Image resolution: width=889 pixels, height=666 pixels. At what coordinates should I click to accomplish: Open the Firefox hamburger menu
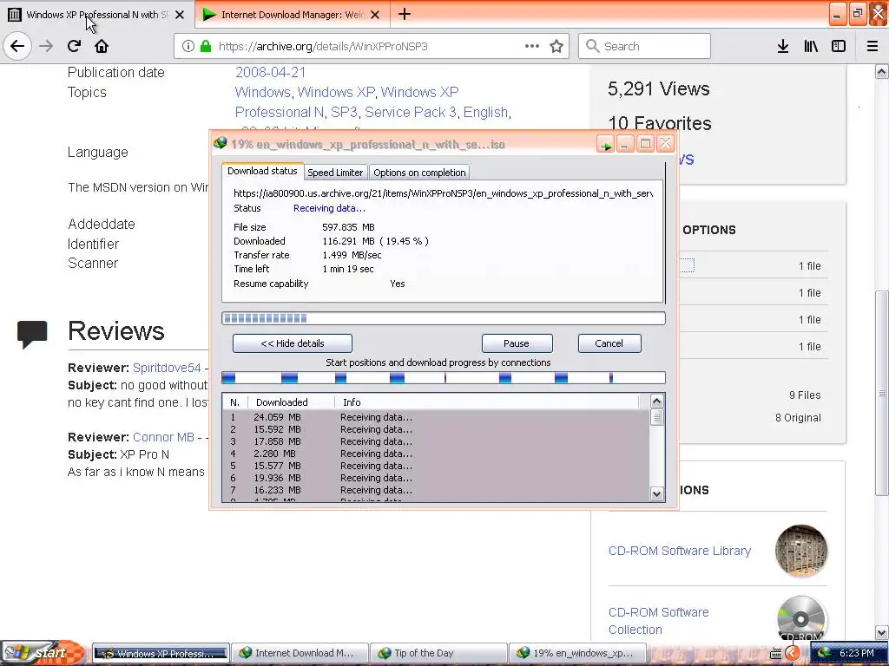(873, 46)
